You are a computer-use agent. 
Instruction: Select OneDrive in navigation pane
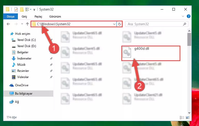pos(22,85)
